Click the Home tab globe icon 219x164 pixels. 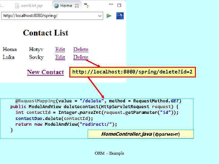[x=56, y=6]
